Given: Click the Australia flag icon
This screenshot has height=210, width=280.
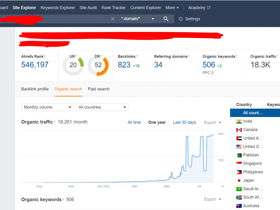Looking at the screenshot, I should [x=239, y=206].
